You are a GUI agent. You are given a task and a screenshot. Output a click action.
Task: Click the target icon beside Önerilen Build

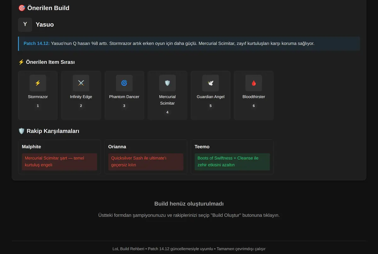[22, 8]
